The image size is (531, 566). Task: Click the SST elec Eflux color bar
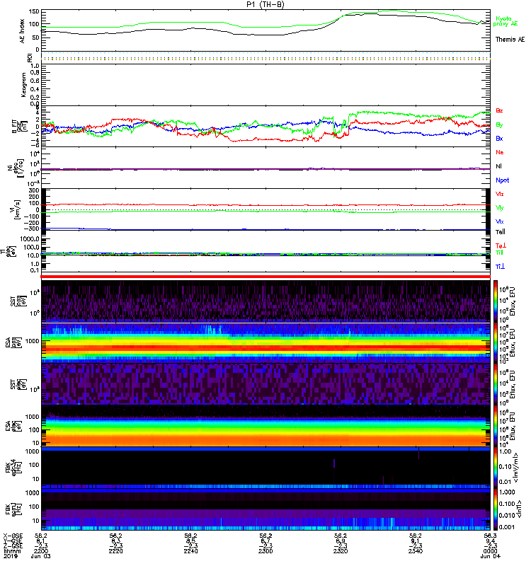click(x=496, y=384)
